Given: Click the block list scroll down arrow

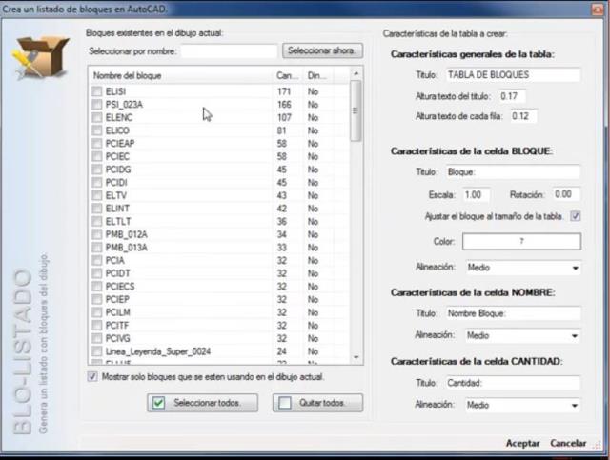Looking at the screenshot, I should click(356, 357).
